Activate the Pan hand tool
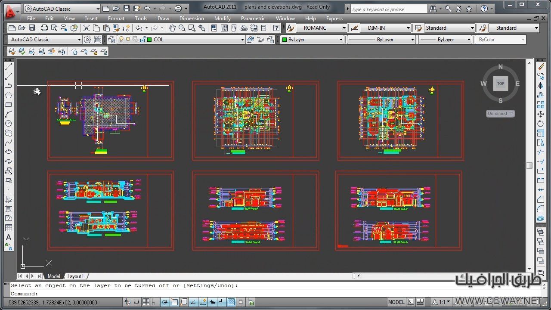The width and height of the screenshot is (551, 310). click(172, 28)
